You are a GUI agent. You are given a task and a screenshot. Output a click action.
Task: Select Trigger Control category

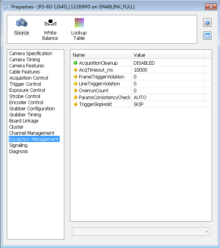(x=25, y=84)
